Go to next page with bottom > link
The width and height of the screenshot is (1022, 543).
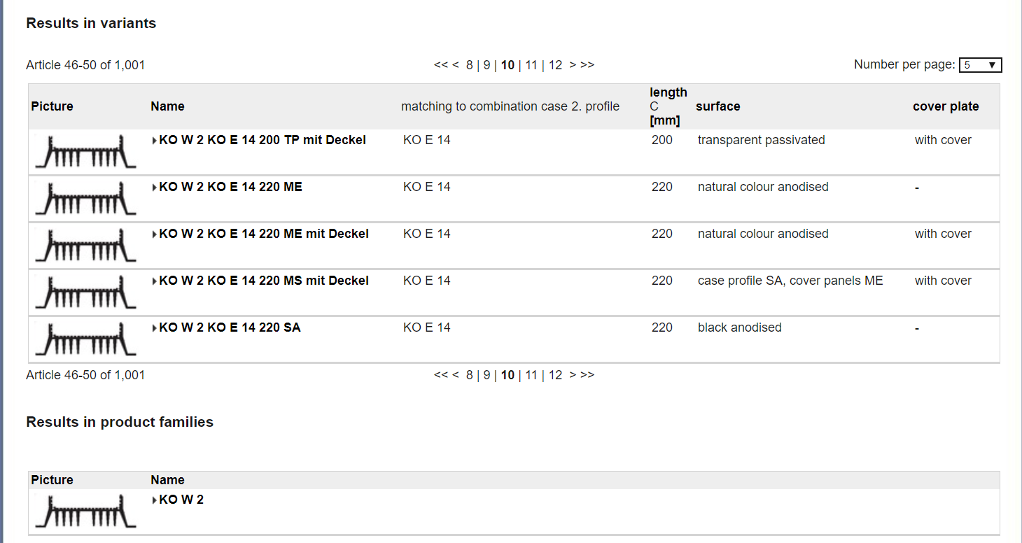pyautogui.click(x=573, y=375)
